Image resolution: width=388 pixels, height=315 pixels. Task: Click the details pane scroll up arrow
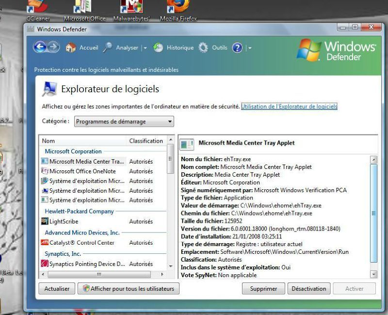373,160
